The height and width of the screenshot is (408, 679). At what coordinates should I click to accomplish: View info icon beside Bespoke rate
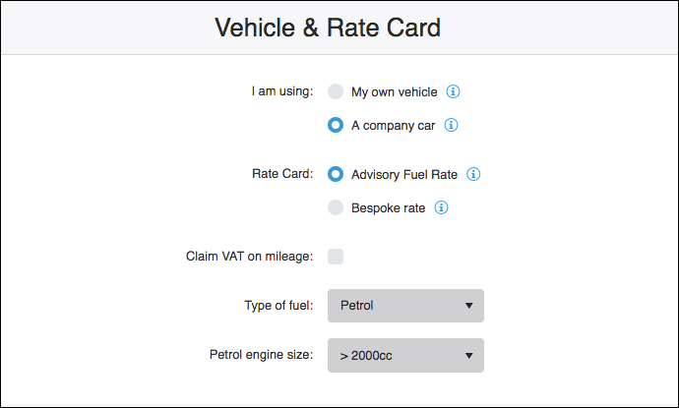(441, 207)
